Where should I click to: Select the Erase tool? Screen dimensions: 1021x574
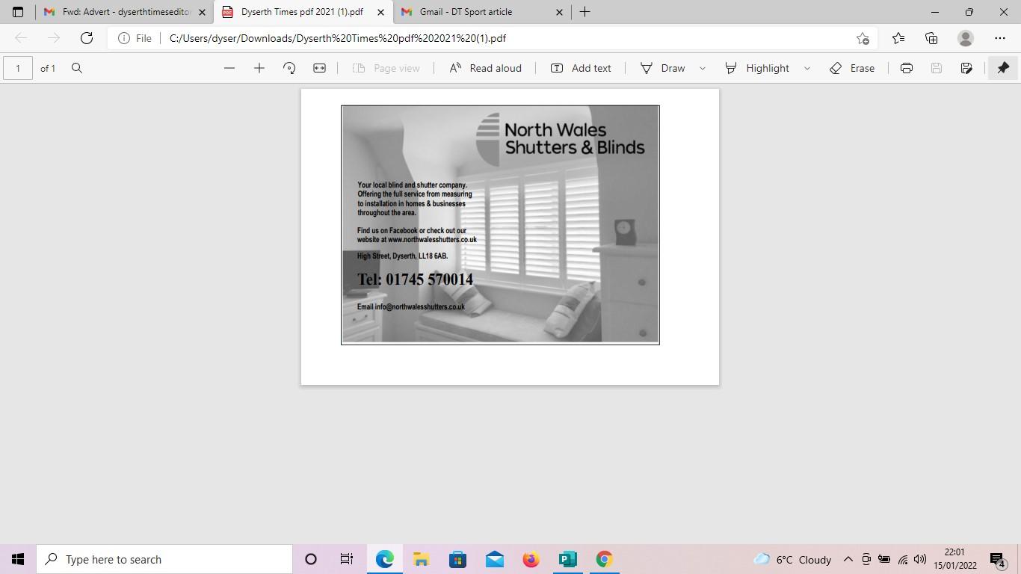tap(852, 68)
